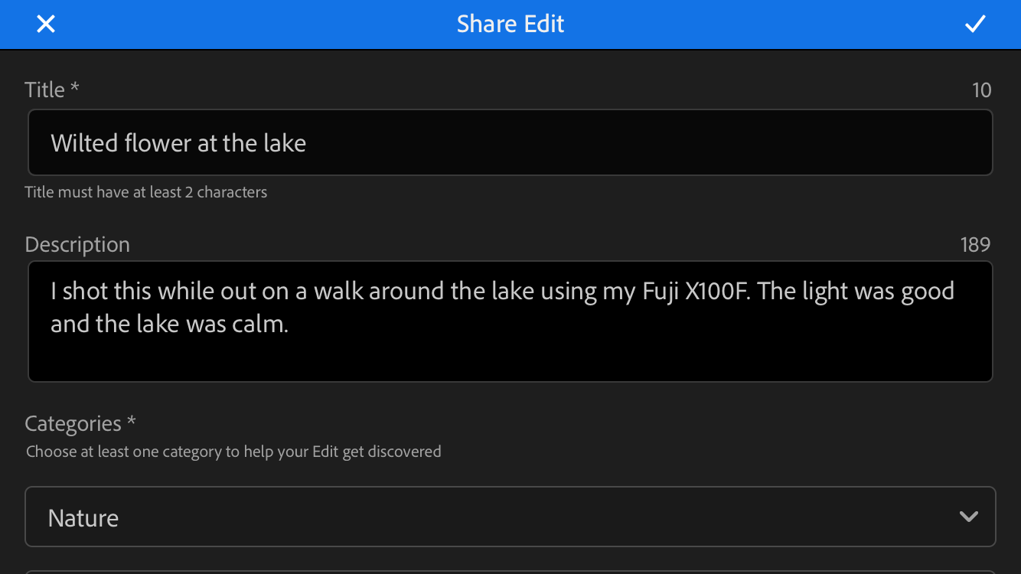Image resolution: width=1021 pixels, height=574 pixels.
Task: Click the chevron next to Nature
Action: tap(967, 517)
